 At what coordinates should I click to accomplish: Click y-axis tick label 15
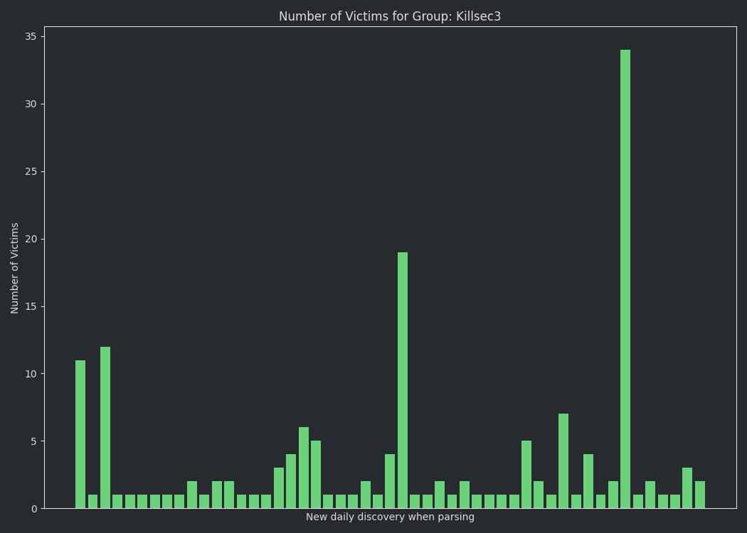31,306
